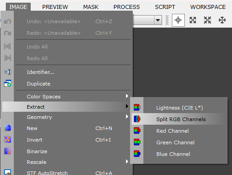Extract the Red Channel

pyautogui.click(x=179, y=131)
